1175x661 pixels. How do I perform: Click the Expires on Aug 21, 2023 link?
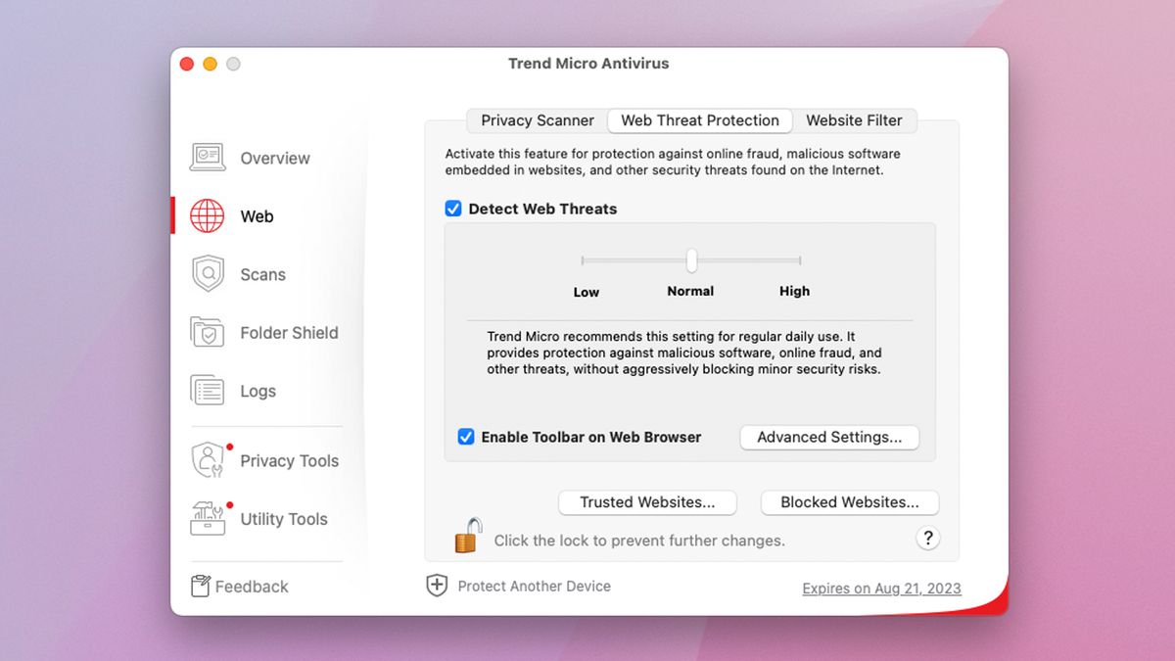click(880, 588)
